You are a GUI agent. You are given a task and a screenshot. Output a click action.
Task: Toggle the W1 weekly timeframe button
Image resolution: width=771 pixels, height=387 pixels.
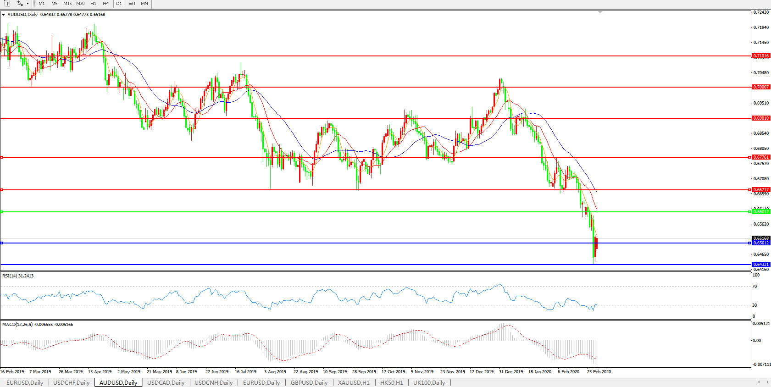132,4
